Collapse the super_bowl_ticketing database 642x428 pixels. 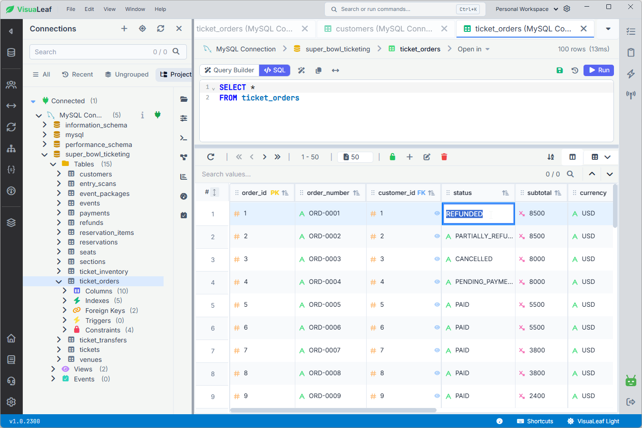(45, 155)
